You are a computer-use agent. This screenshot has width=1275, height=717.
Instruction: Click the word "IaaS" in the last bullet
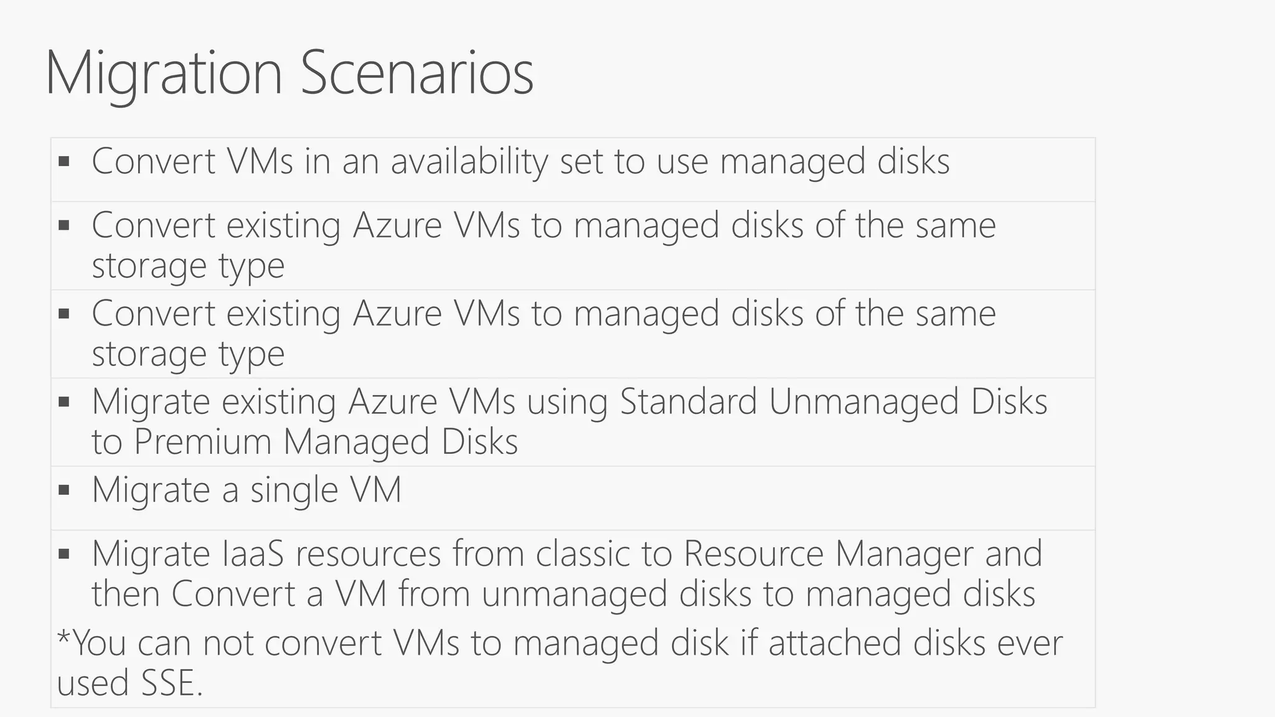(253, 554)
